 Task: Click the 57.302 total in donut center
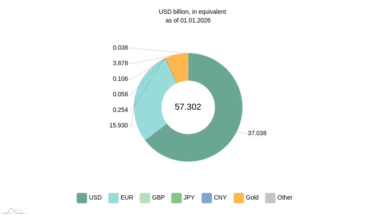click(x=188, y=107)
